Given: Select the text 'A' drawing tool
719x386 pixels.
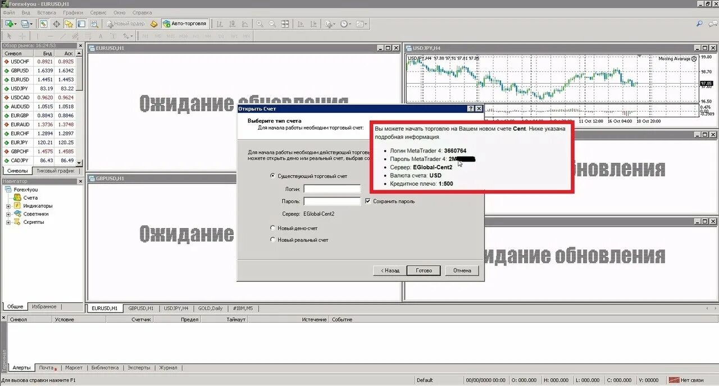Looking at the screenshot, I should coord(101,36).
